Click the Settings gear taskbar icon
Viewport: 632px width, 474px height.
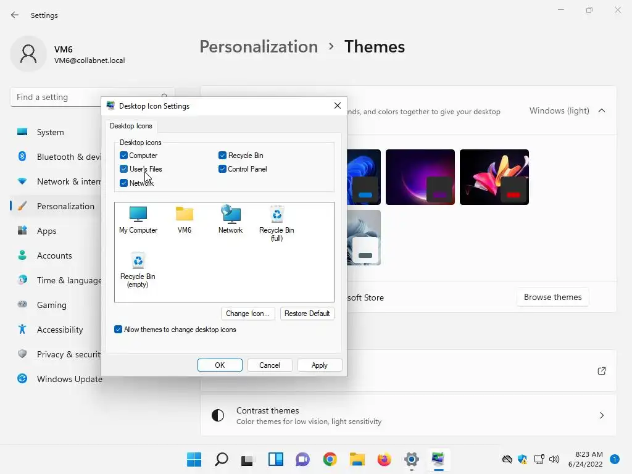tap(411, 459)
